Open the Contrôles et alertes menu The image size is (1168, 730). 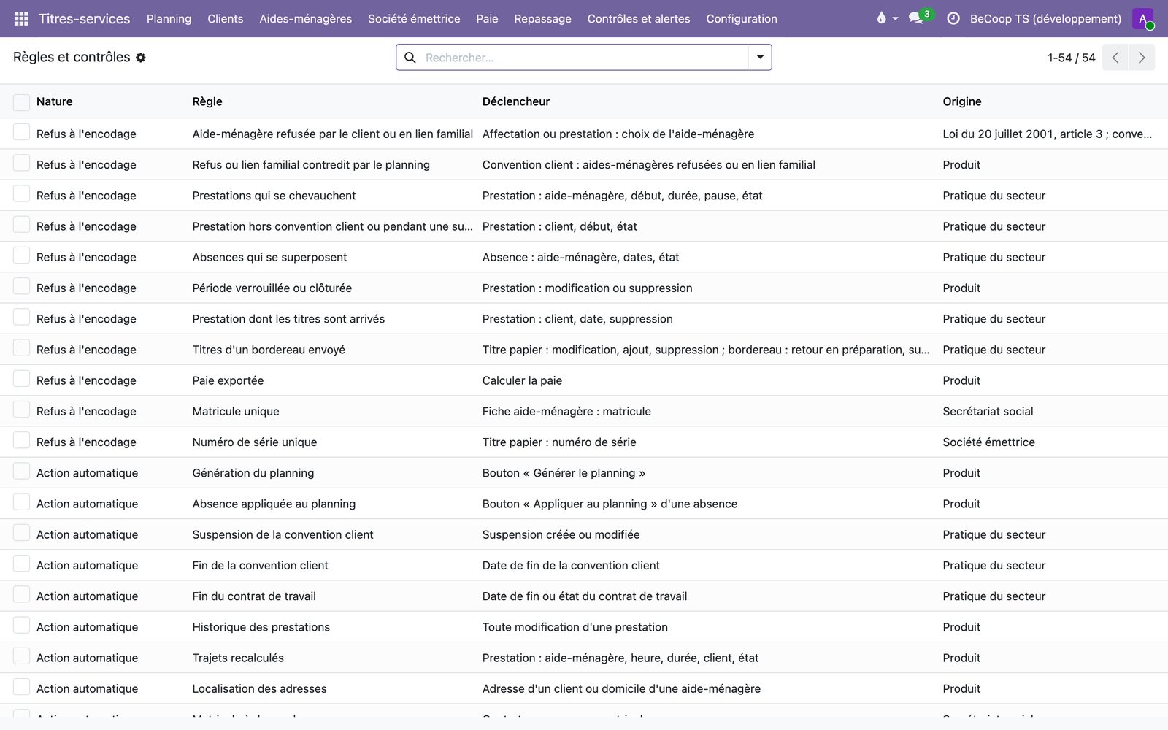[639, 18]
